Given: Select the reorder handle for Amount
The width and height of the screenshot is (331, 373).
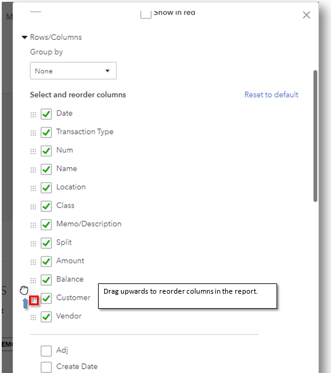Looking at the screenshot, I should coord(33,262).
